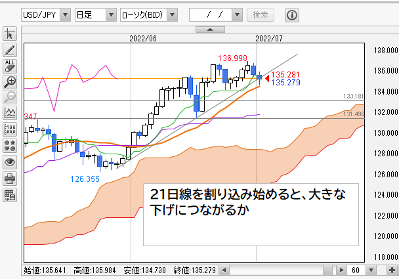Click the 21日線 annotation text box
This screenshot has width=399, height=279.
(x=251, y=215)
